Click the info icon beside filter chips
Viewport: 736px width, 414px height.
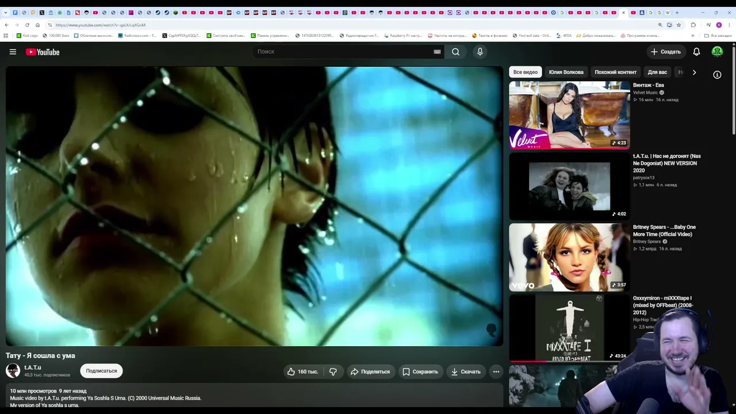(717, 75)
